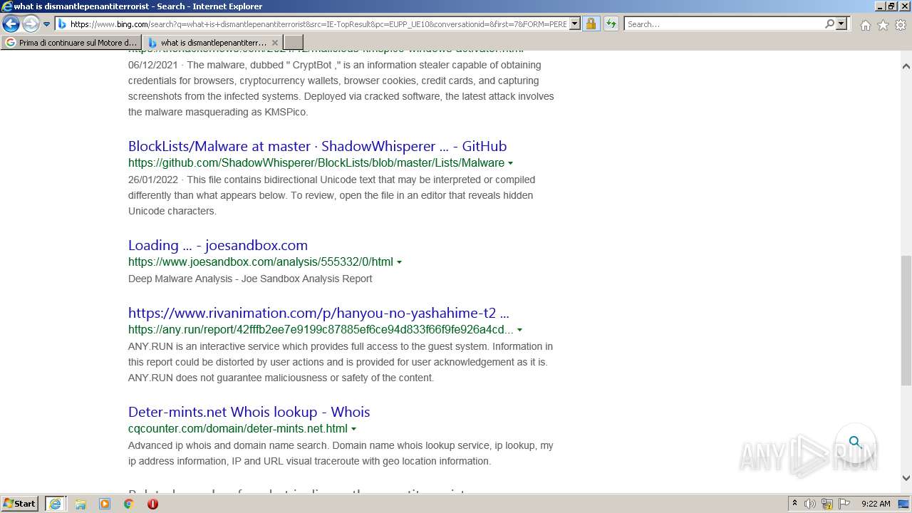Expand the any.run report URL caret

coord(519,330)
